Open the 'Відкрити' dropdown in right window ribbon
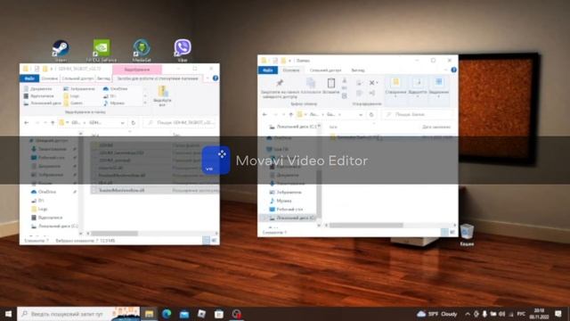The height and width of the screenshot is (321, 570). point(418,87)
